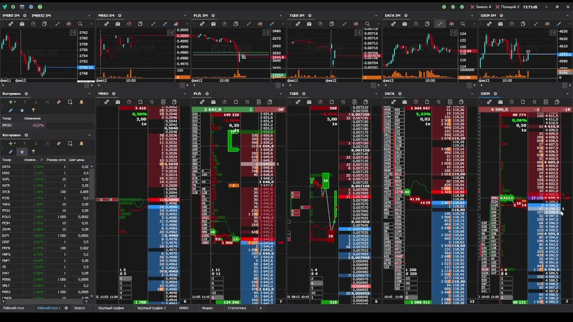Toggle the star favorites filter in the lower Котировки panel
The width and height of the screenshot is (573, 322).
22,152
